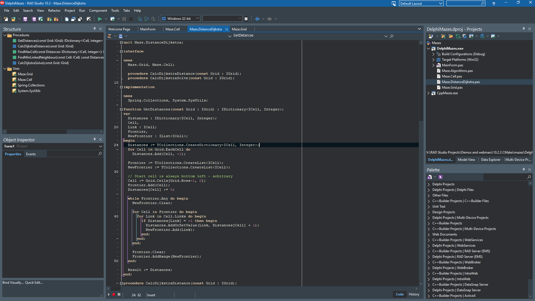
Task: Click the Toggle Form/Unit toolbar icon
Action: pyautogui.click(x=80, y=19)
